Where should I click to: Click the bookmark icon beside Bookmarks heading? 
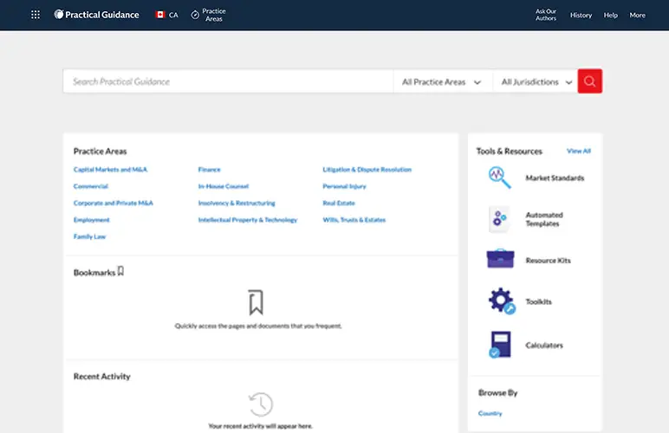[x=121, y=271]
